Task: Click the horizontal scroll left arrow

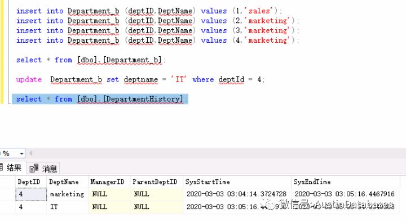Action: click(x=30, y=153)
